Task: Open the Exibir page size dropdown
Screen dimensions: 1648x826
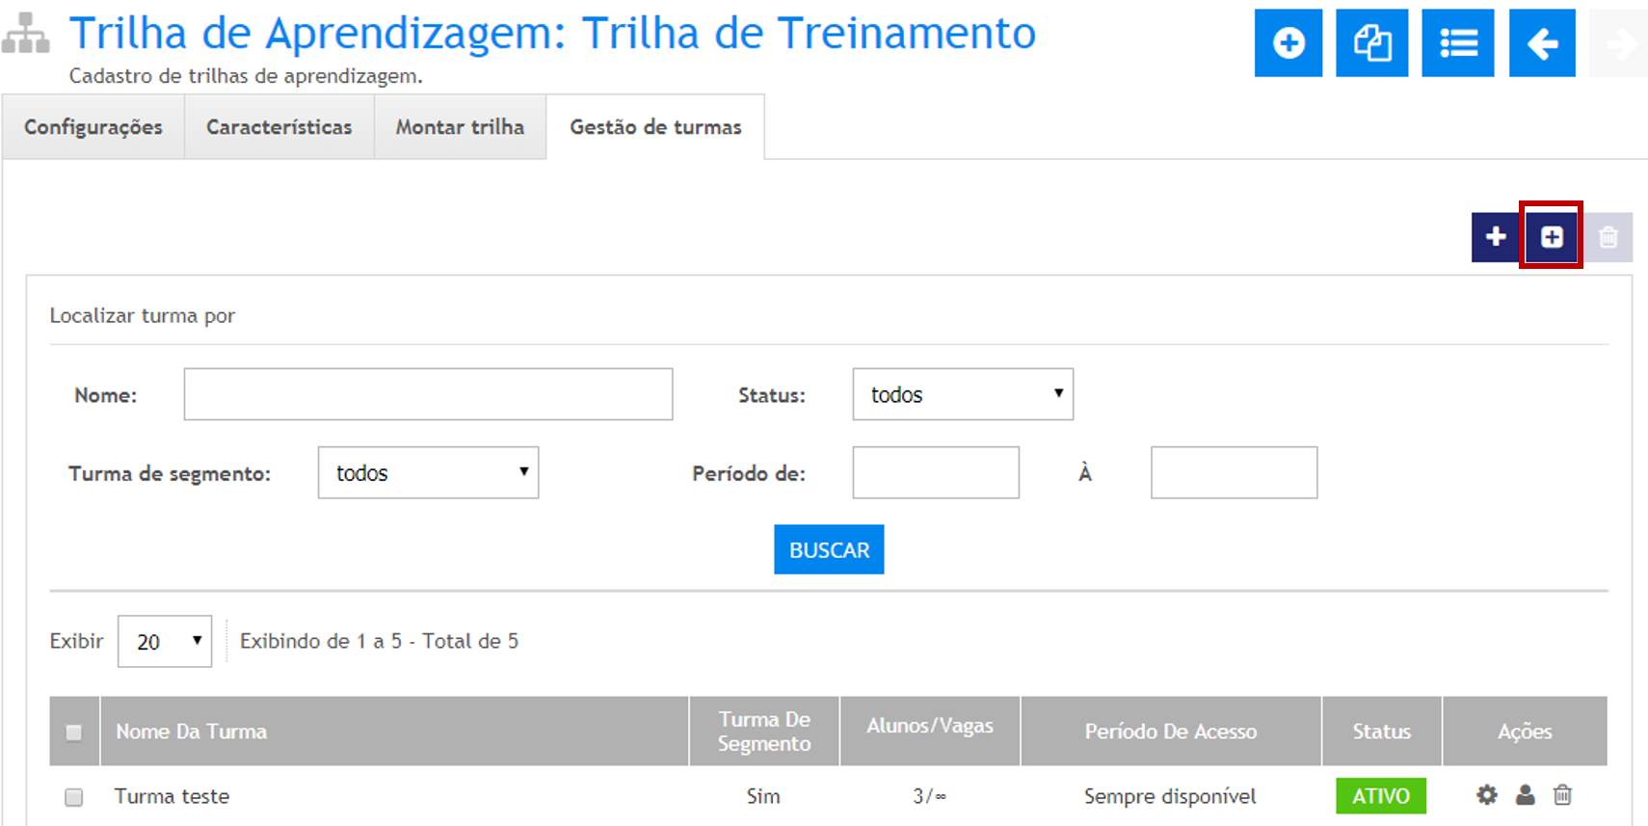Action: click(x=164, y=642)
